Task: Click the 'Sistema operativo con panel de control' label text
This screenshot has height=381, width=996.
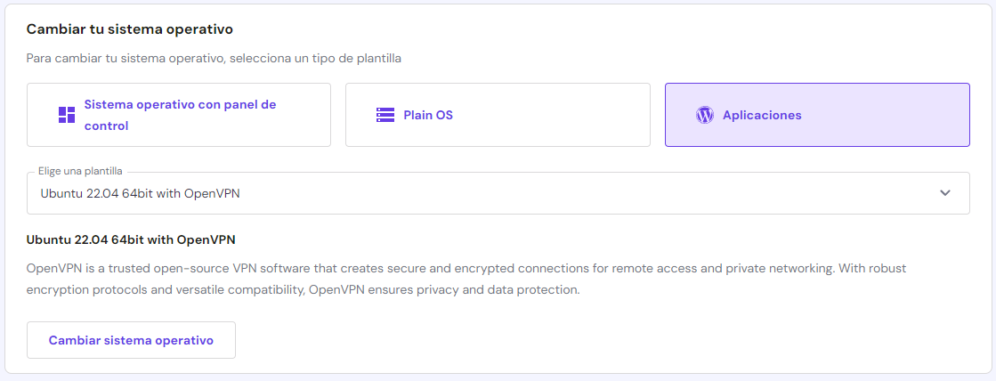Action: [x=180, y=115]
